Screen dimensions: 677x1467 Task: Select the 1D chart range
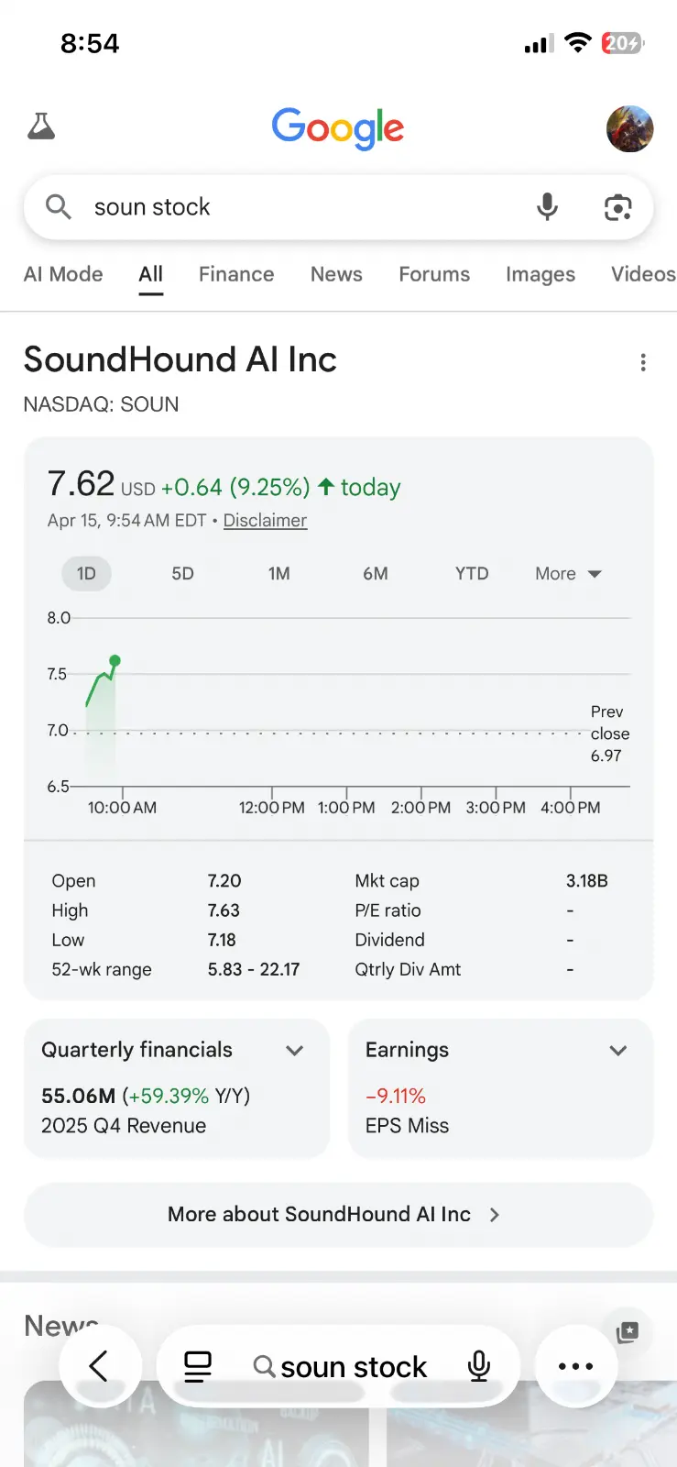86,574
